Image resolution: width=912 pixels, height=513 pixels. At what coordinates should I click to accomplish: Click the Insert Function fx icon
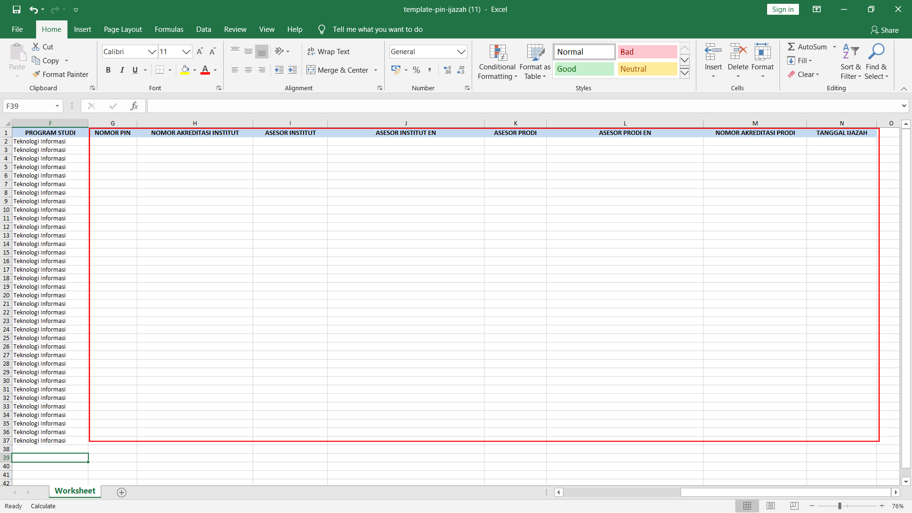coord(134,106)
